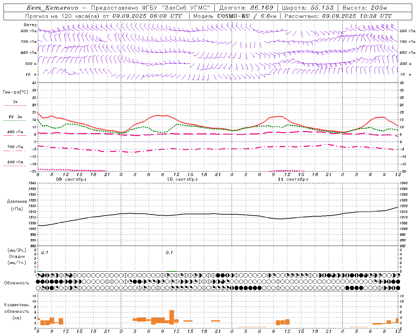Screen dimensions: 417x334
Task: Click the dashed line sample under Td 2м
Action: (x=15, y=120)
